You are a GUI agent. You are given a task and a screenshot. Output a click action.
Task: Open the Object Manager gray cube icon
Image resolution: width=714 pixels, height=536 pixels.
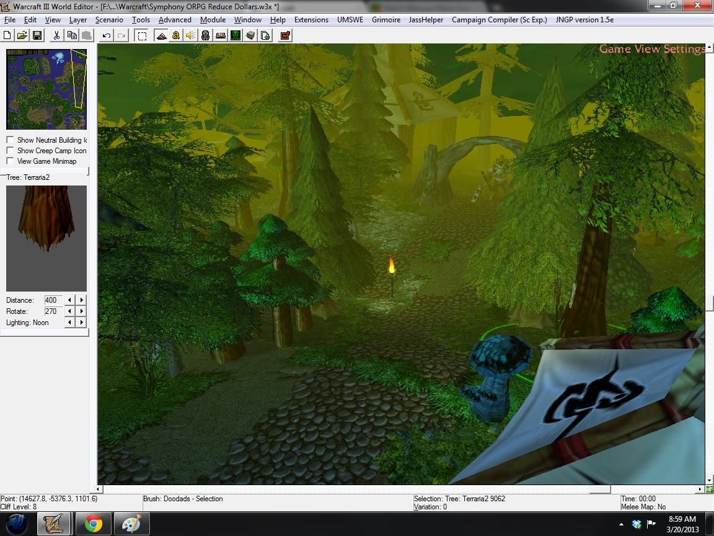click(x=250, y=35)
